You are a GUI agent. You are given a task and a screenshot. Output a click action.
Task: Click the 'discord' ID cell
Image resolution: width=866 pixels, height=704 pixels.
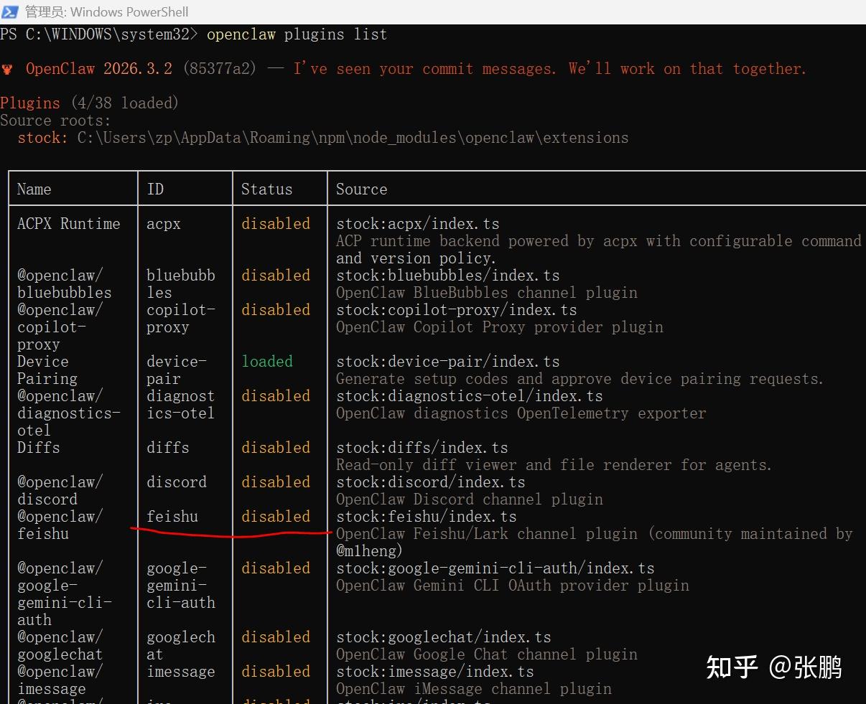click(177, 482)
